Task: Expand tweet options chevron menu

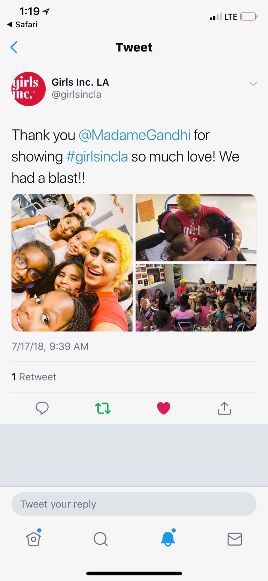Action: 253,84
